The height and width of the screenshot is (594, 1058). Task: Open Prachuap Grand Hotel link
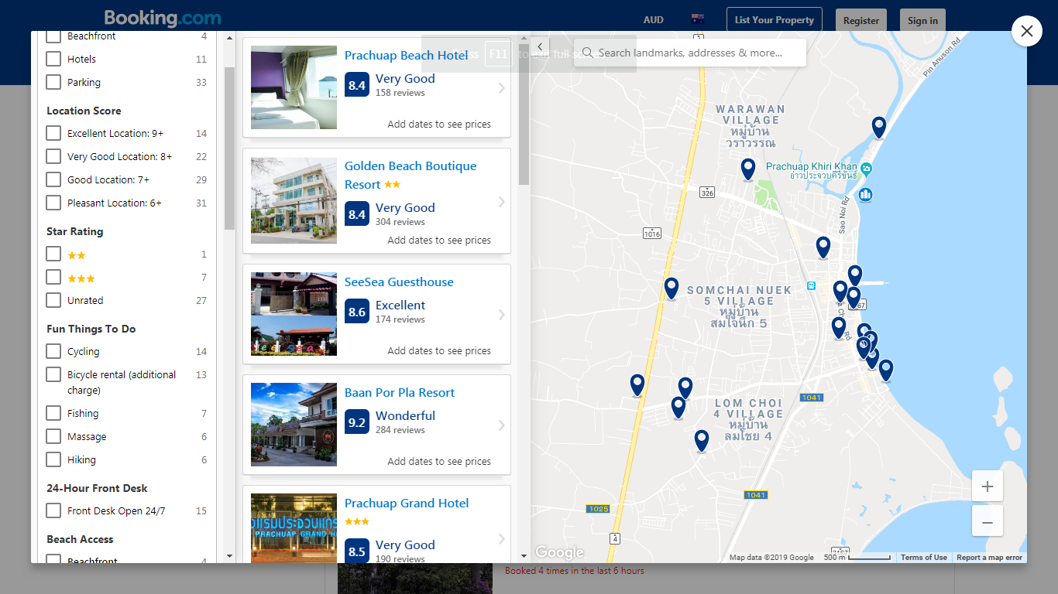click(x=407, y=504)
